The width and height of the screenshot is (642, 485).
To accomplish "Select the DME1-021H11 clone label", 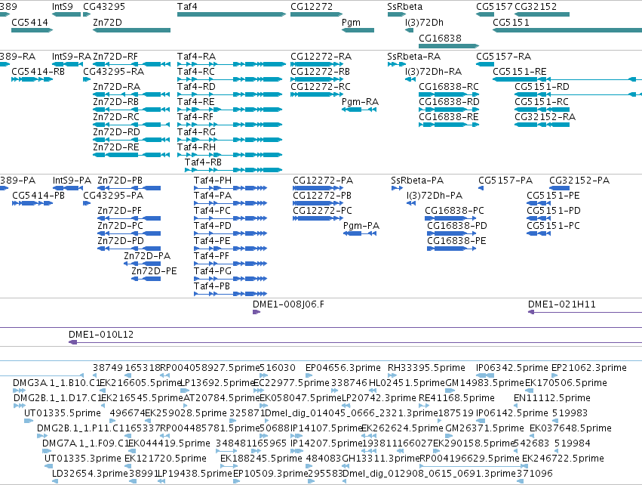I will tap(562, 304).
